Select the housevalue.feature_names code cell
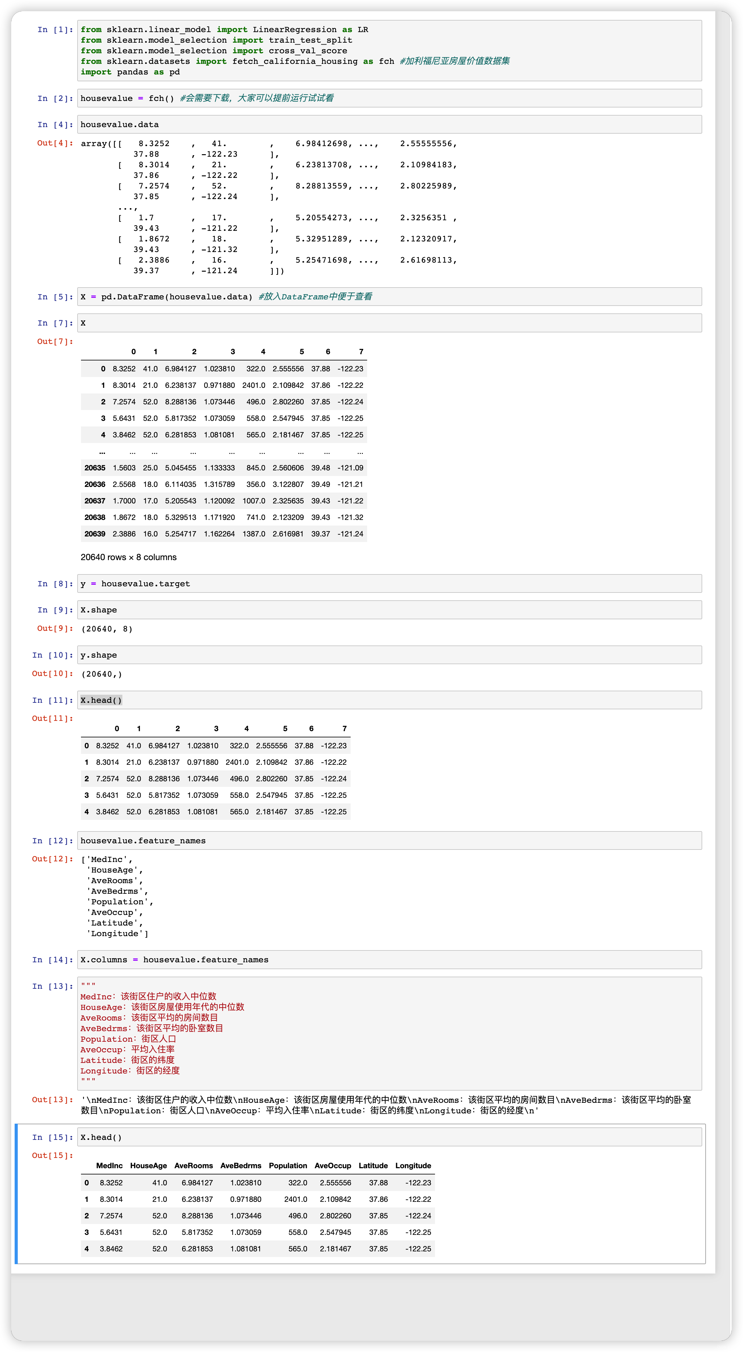The height and width of the screenshot is (1352, 743). pyautogui.click(x=389, y=840)
